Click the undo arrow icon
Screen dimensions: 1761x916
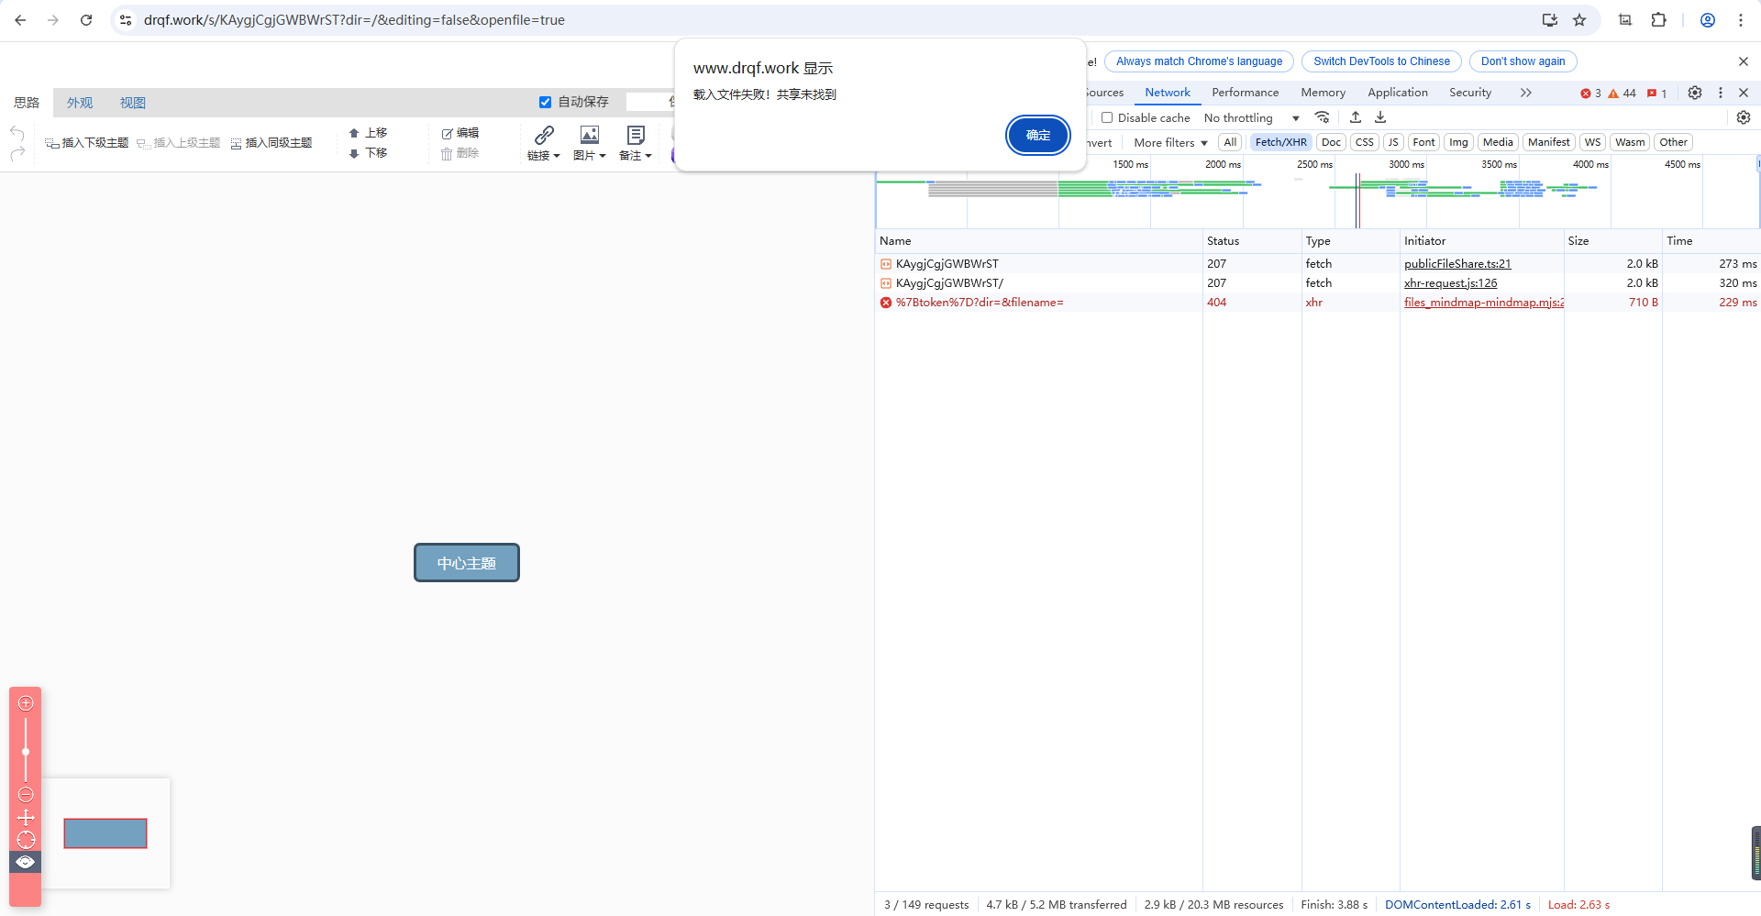pos(17,133)
